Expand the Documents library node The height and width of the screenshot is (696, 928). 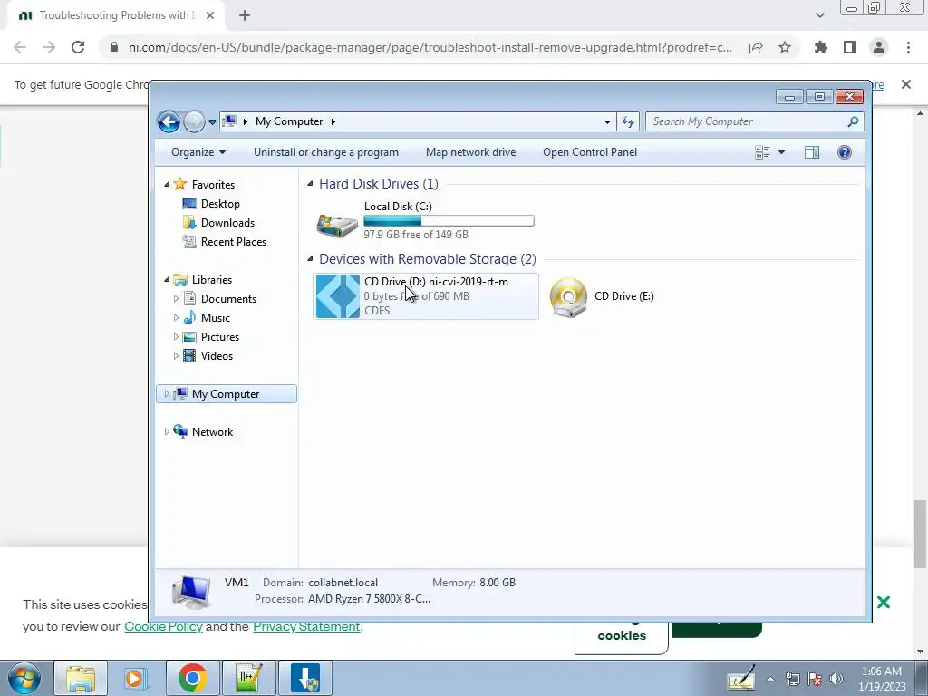click(x=176, y=299)
